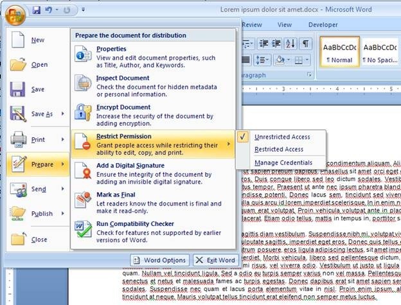Viewport: 401px width, 305px height.
Task: Expand the Send submenu arrow
Action: [63, 189]
